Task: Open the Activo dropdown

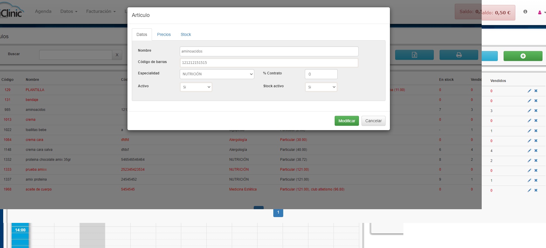Action: tap(196, 87)
